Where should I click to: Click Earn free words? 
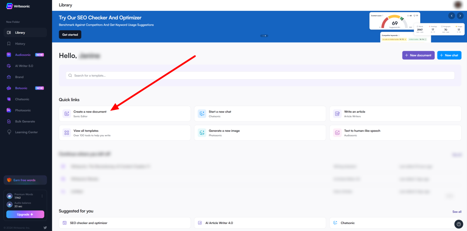coord(25,180)
